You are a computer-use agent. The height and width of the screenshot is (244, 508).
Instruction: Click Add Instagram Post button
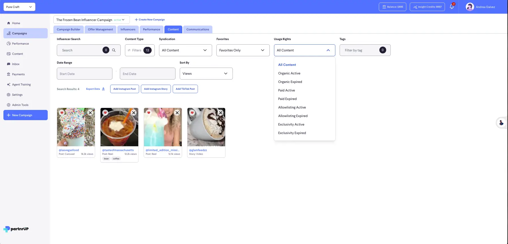pos(124,89)
